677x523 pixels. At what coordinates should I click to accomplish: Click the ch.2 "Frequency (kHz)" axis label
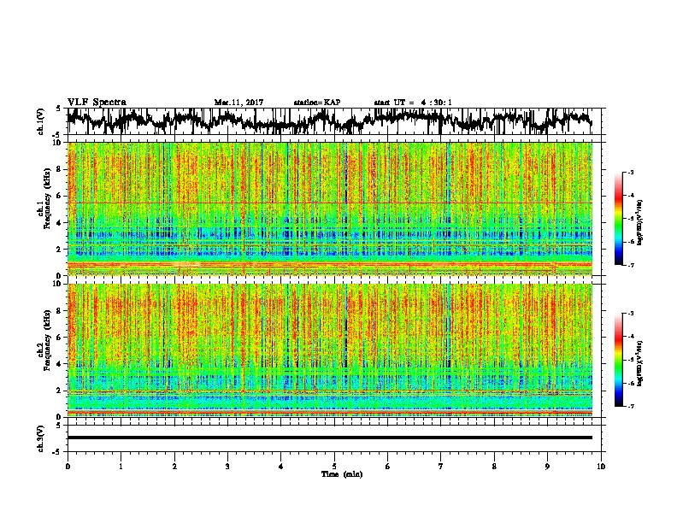47,340
